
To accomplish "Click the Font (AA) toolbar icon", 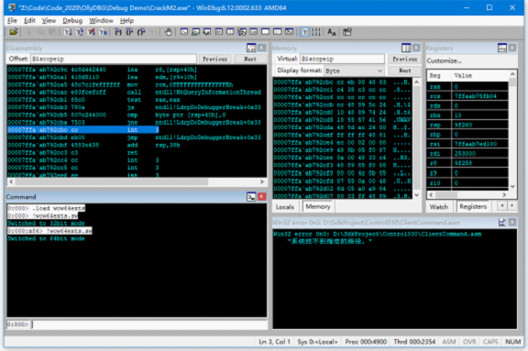I will pos(332,32).
